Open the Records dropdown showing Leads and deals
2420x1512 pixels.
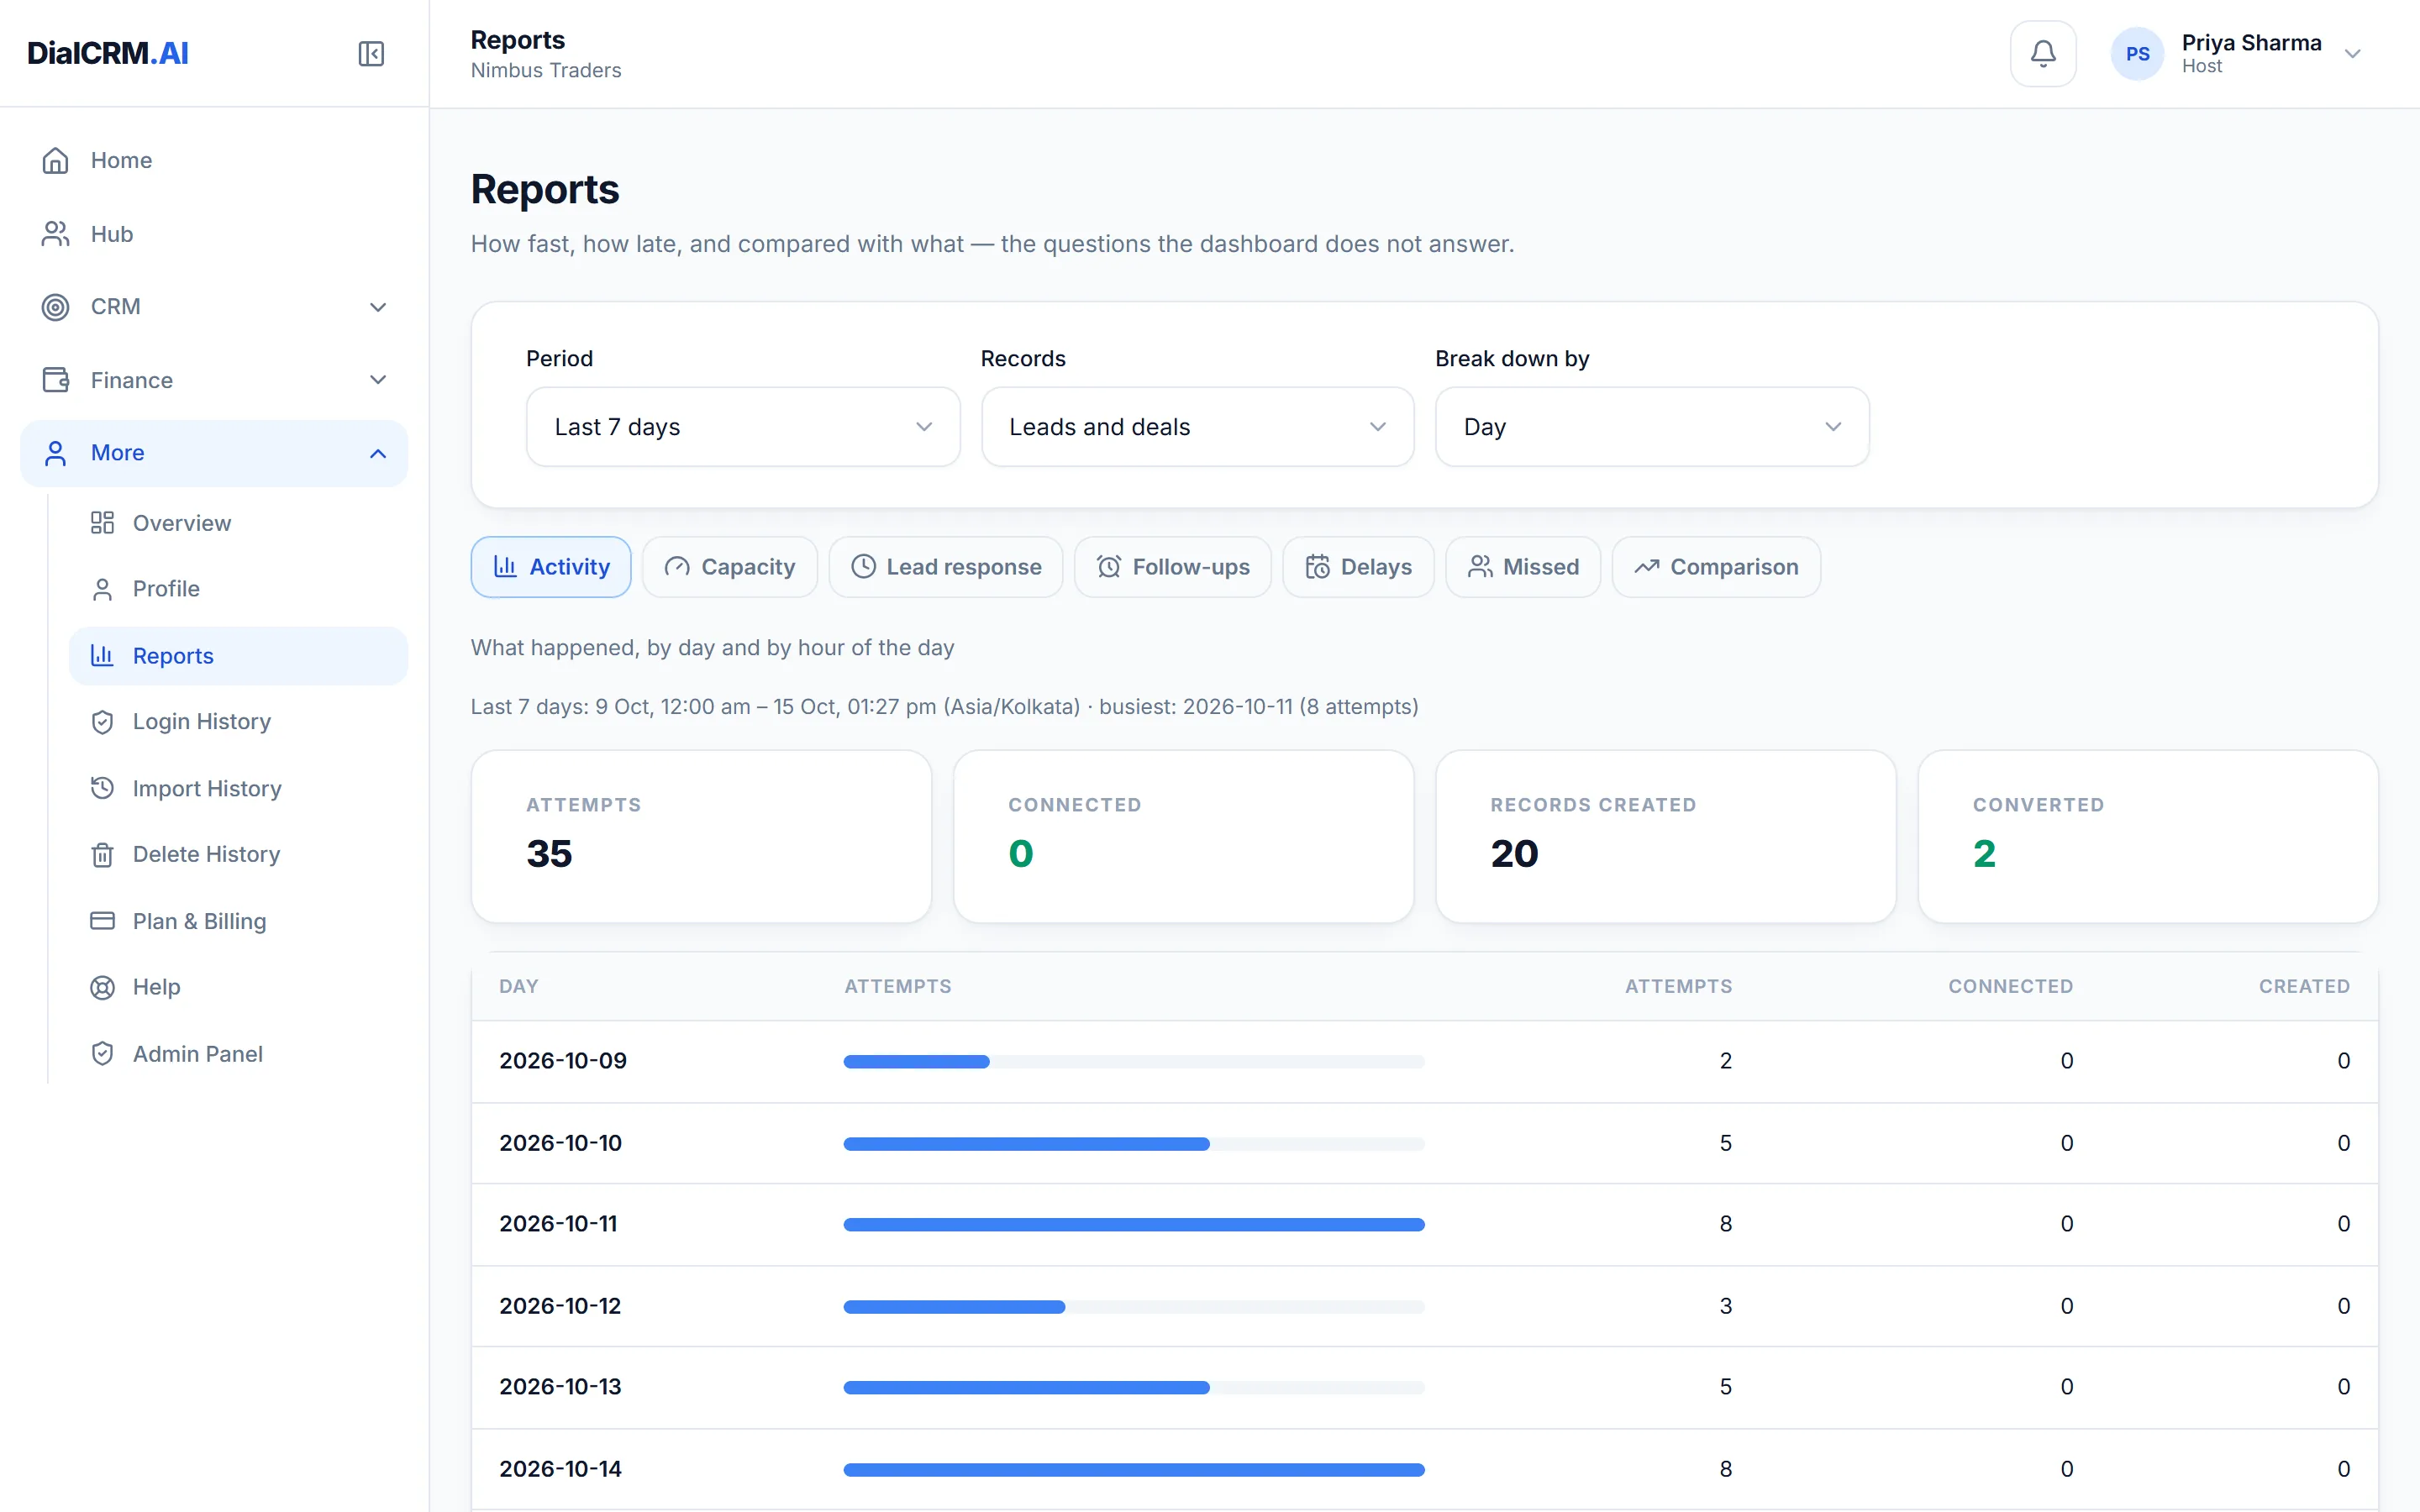point(1197,427)
